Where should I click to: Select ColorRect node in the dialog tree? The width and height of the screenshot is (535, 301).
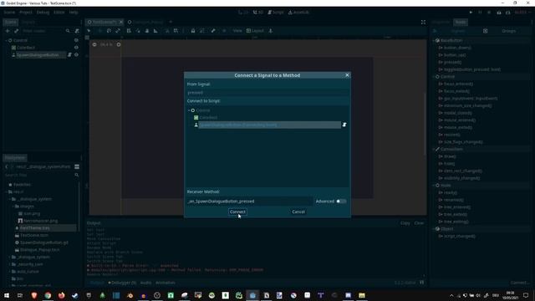tap(208, 117)
